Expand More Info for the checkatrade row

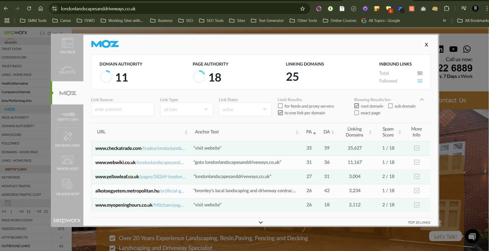[x=416, y=148]
